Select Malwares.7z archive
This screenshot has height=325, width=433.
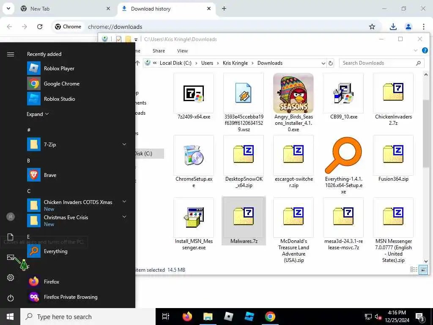pos(244,221)
